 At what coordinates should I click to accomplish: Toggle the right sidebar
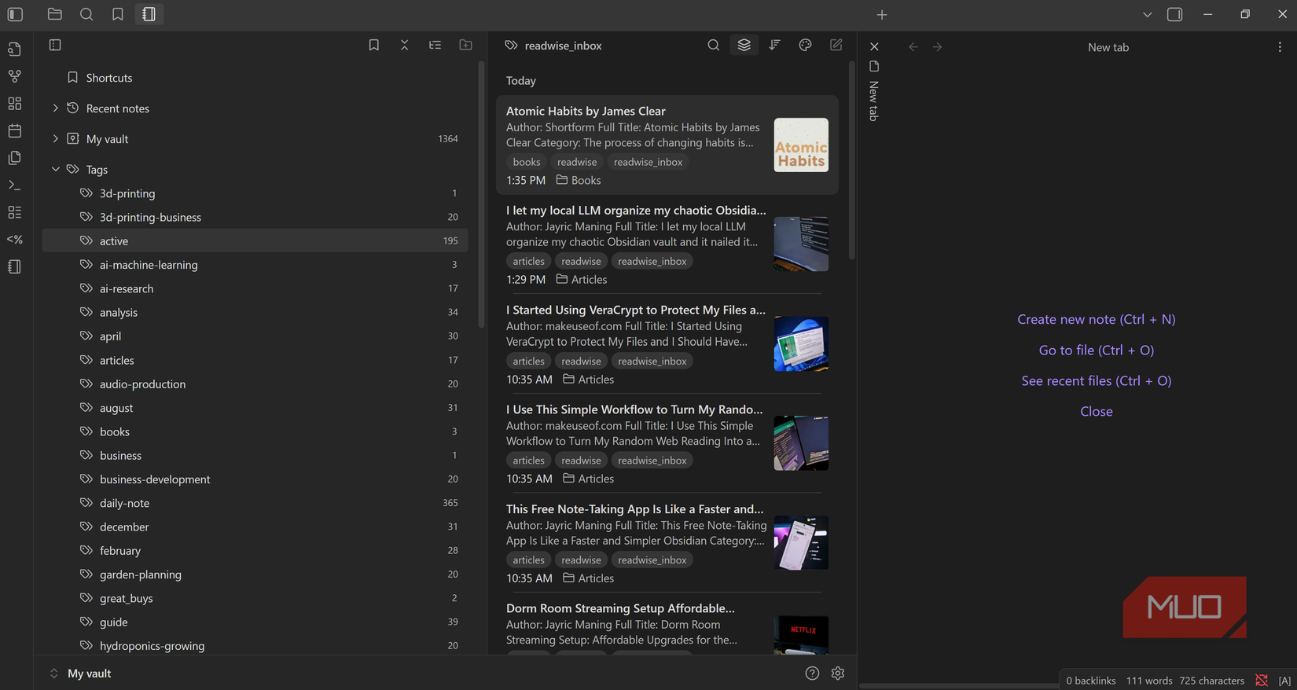1175,15
